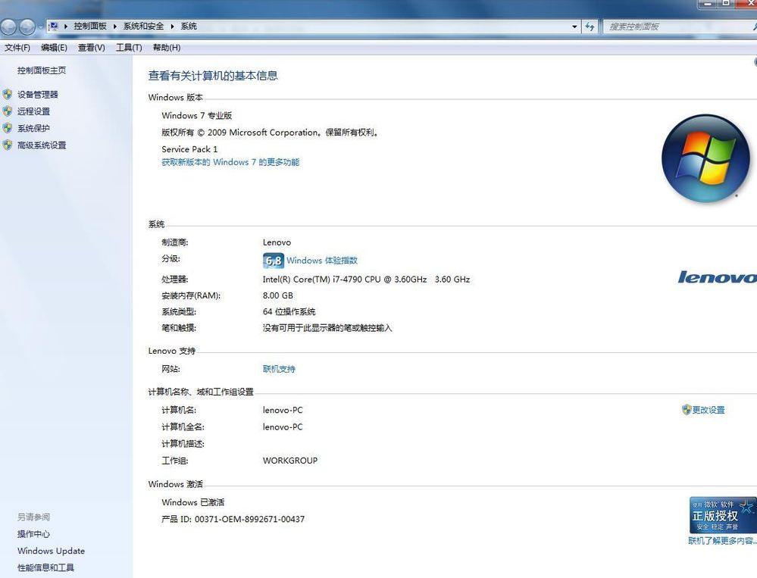Click shield icon next to 远程设置

[8, 111]
